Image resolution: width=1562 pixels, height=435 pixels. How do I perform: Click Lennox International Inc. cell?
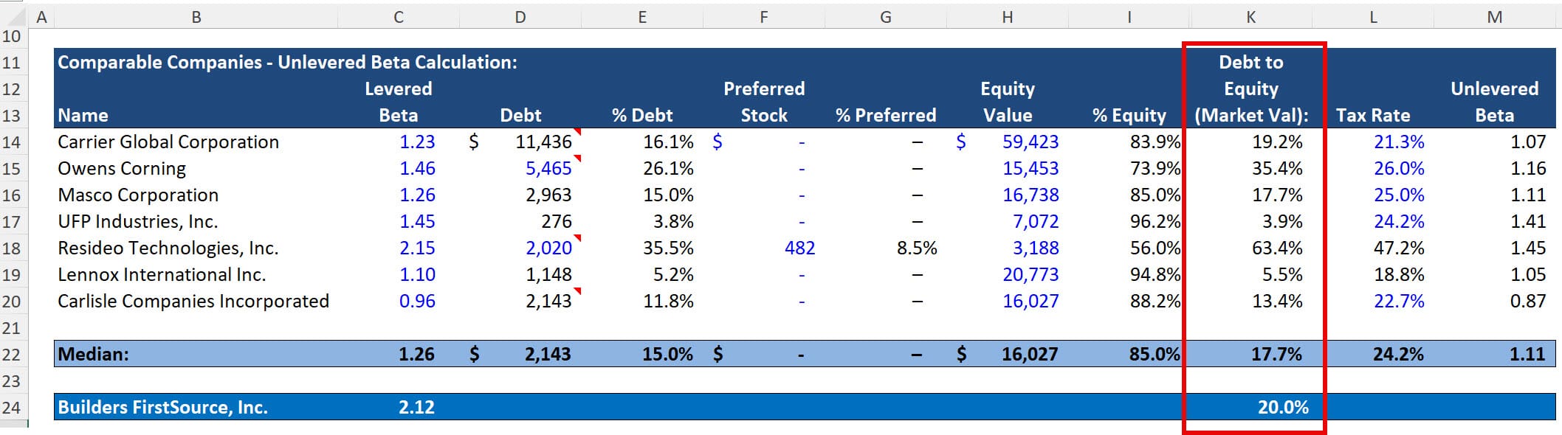click(x=162, y=274)
